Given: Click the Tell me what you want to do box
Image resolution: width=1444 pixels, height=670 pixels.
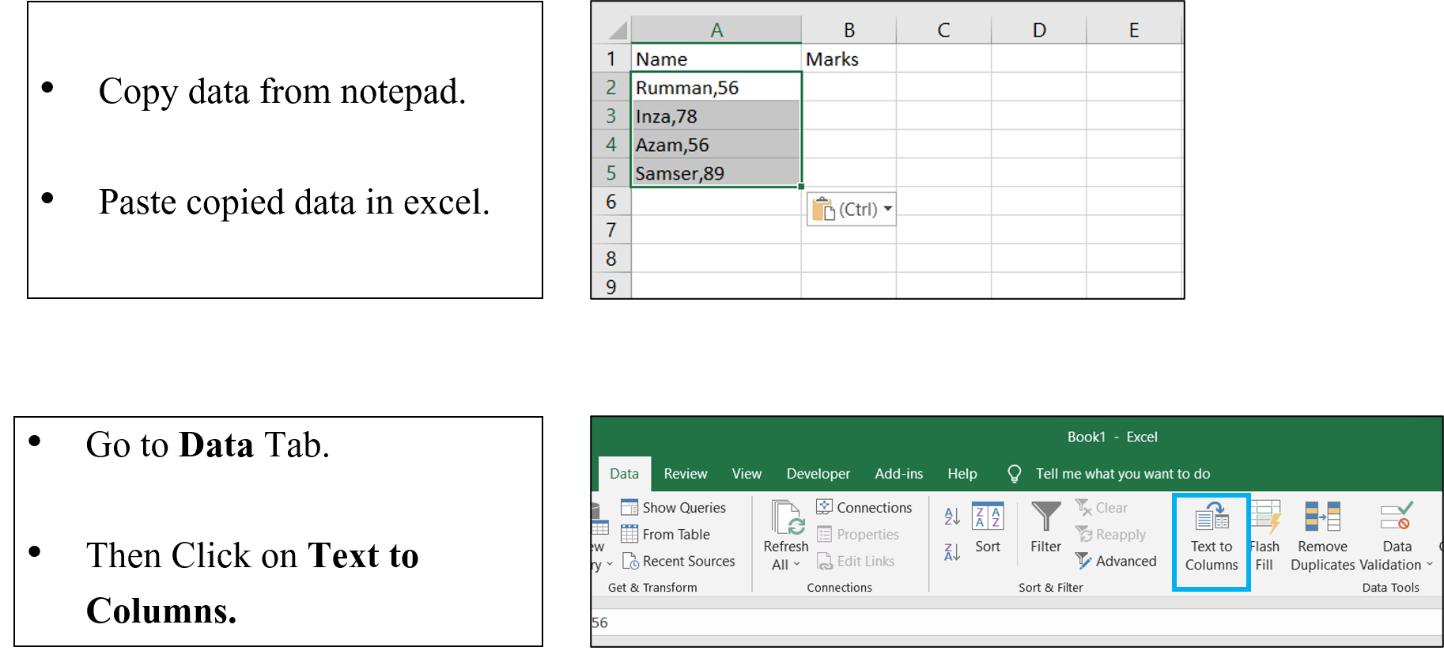Looking at the screenshot, I should tap(1123, 474).
